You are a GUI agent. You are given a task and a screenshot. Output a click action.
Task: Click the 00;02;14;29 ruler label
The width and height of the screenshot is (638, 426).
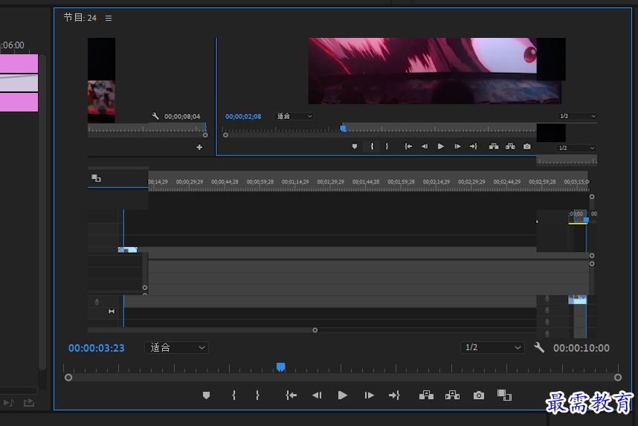tap(436, 182)
